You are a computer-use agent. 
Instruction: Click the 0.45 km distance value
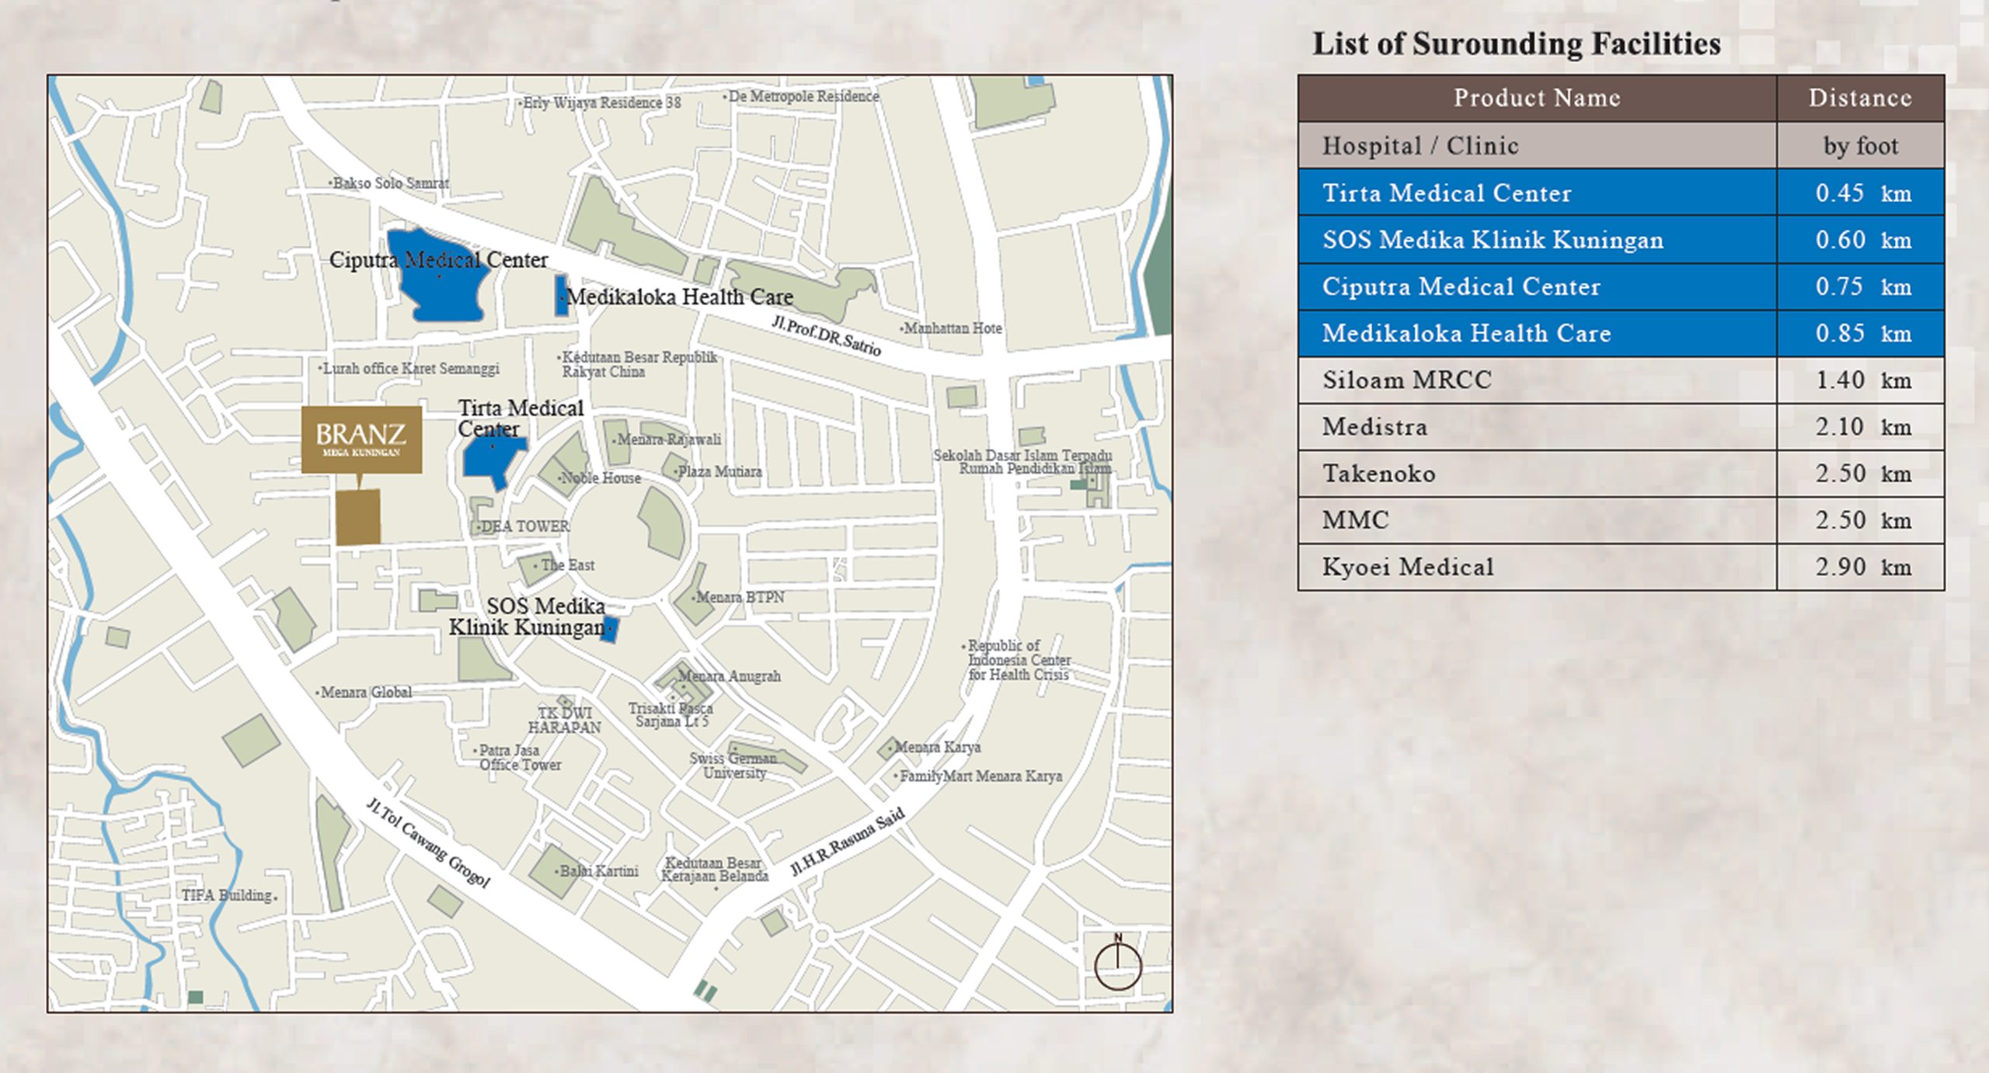(1863, 193)
